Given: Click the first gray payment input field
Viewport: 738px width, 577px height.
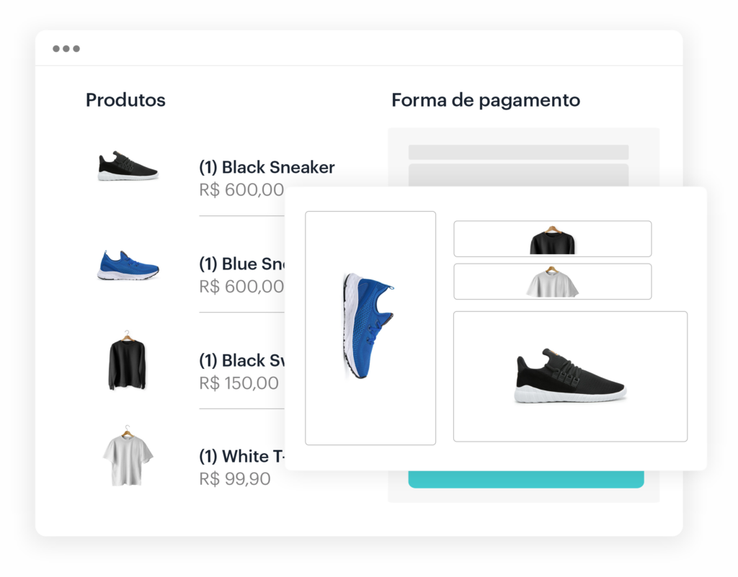Looking at the screenshot, I should [x=518, y=152].
